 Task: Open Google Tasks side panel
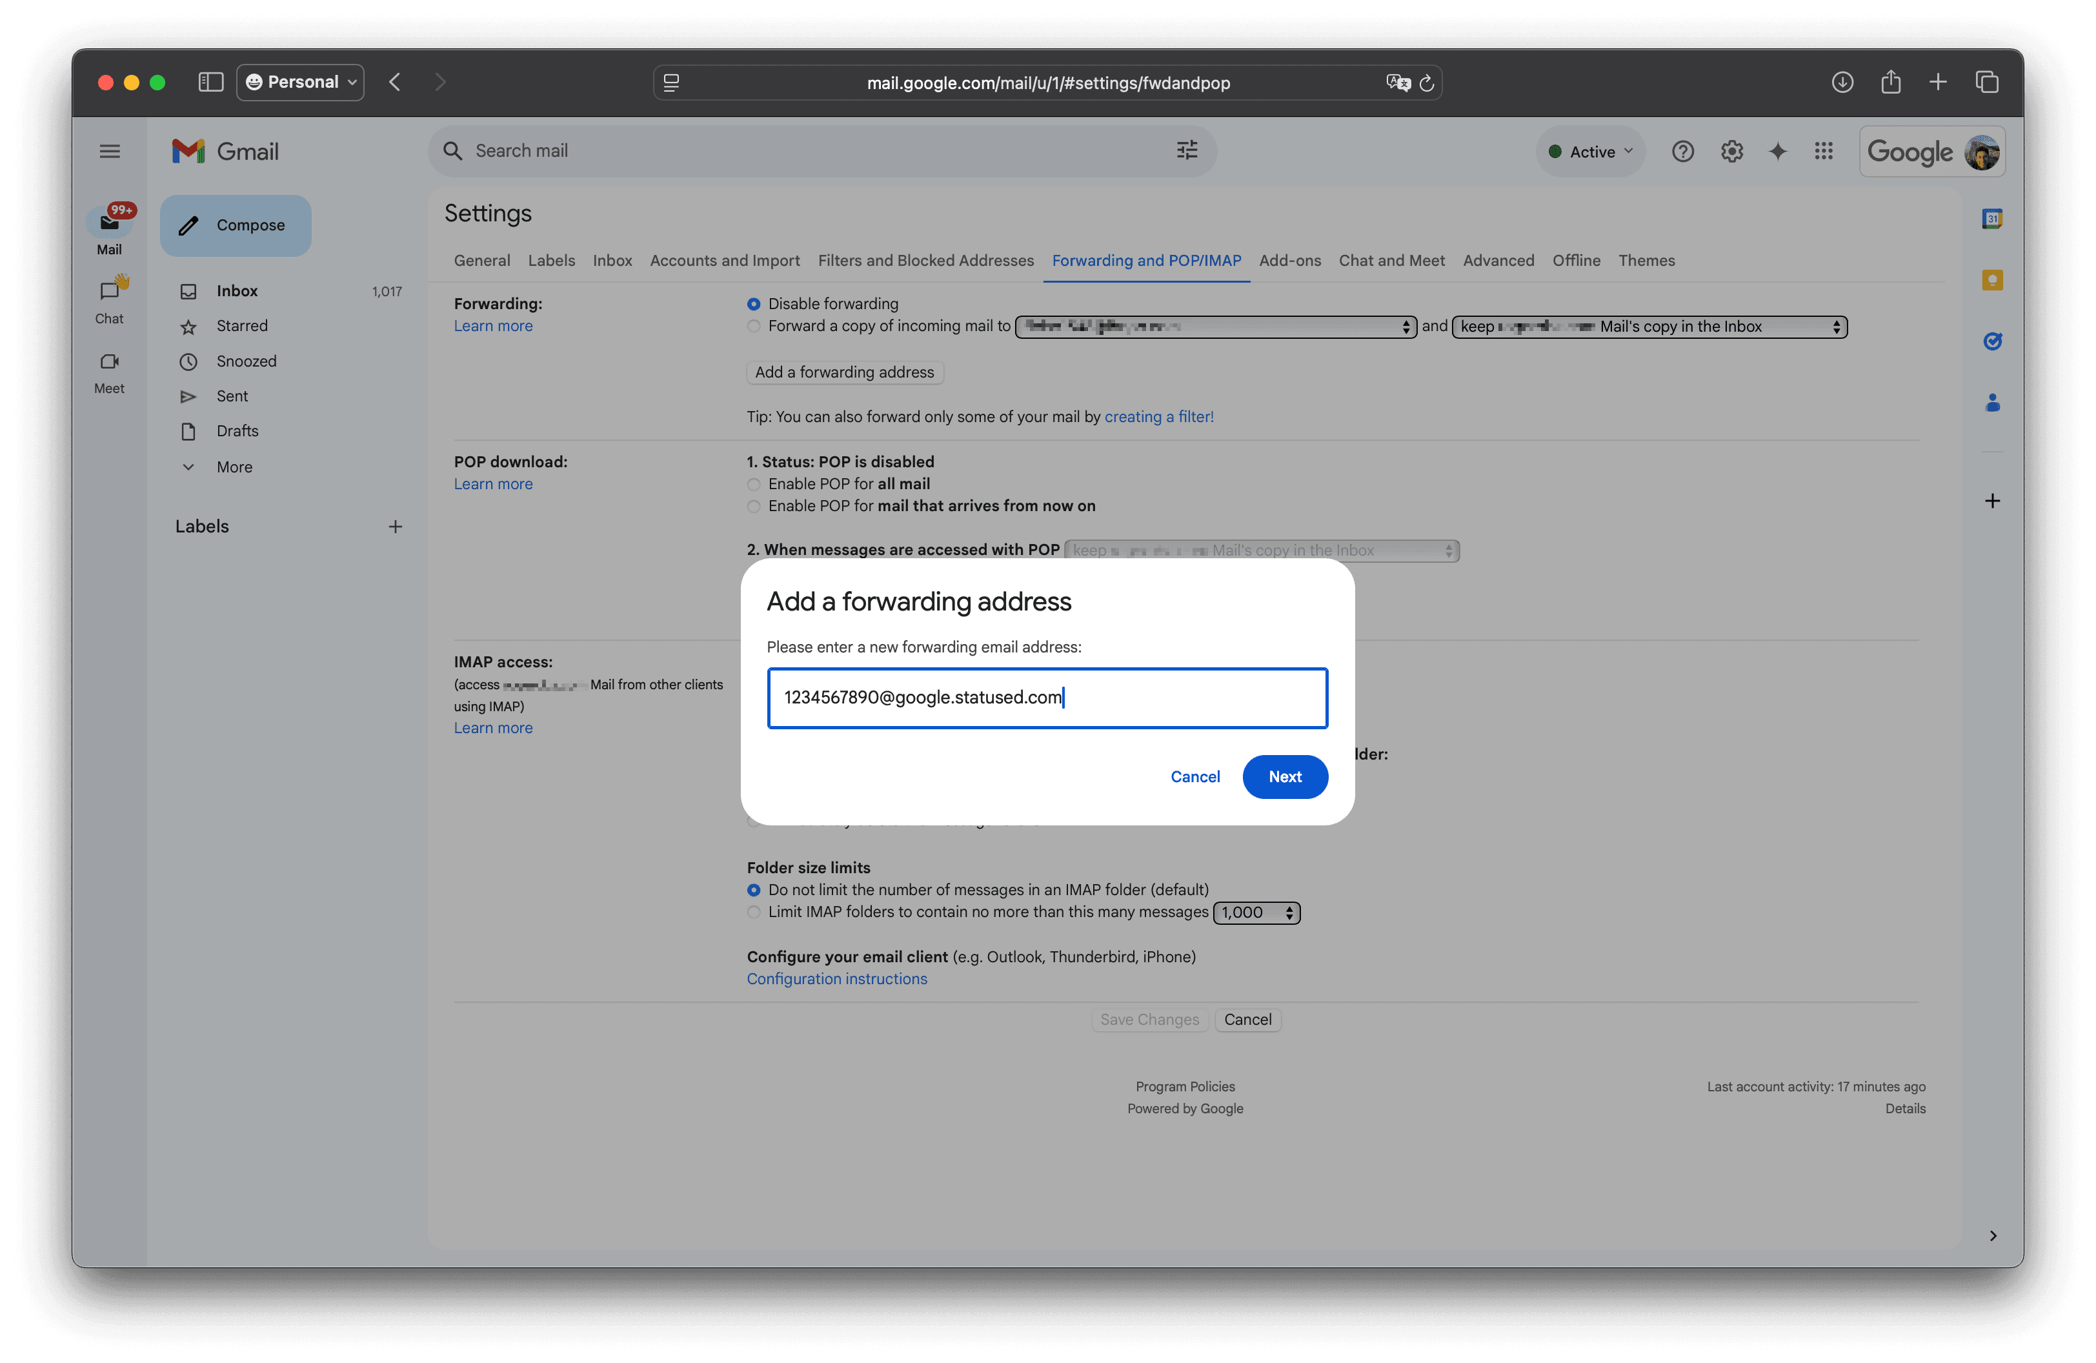click(x=1993, y=341)
